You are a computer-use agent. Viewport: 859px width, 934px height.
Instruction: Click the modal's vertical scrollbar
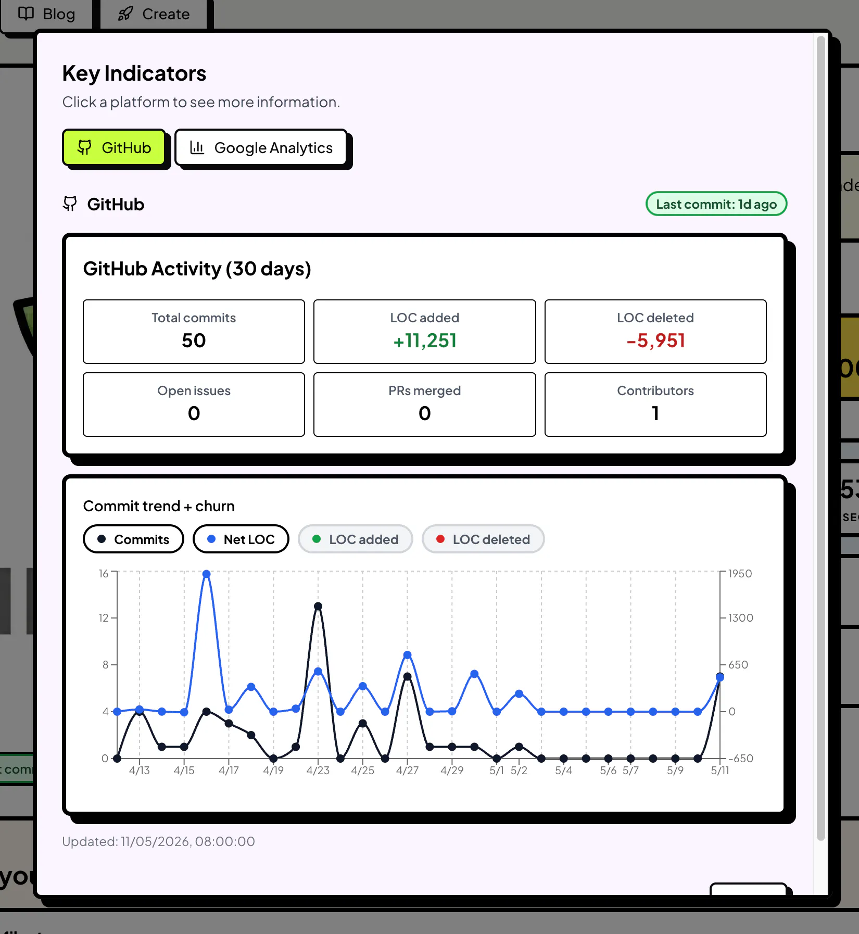click(x=821, y=437)
